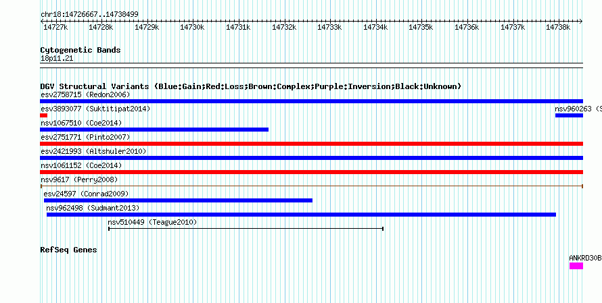Click the nsv1061152 (Coe2014) red bar
The image size is (602, 303).
pos(311,172)
